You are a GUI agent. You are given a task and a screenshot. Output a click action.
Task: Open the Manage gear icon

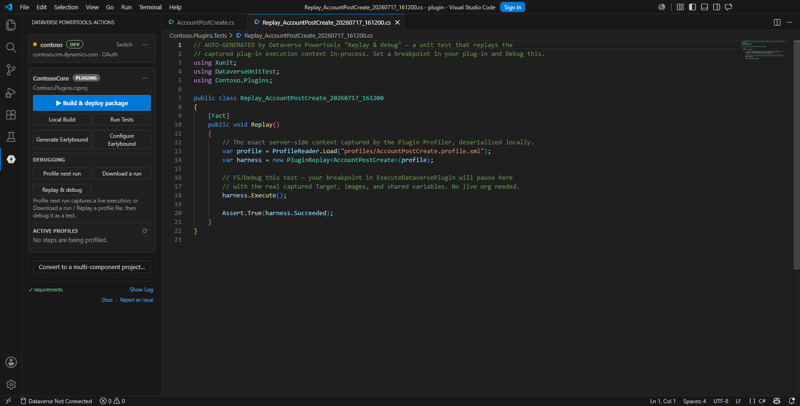[x=11, y=385]
